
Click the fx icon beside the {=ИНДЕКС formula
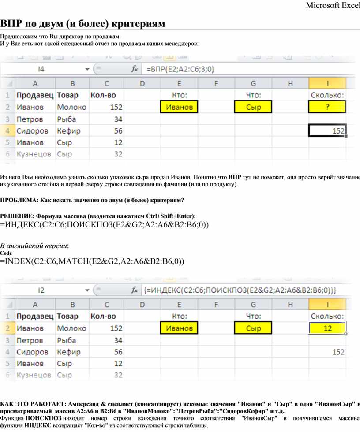tap(134, 290)
